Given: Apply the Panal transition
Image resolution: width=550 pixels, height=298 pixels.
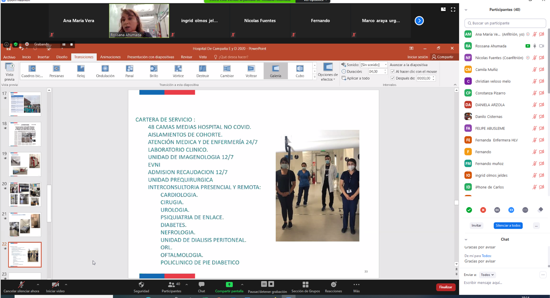Looking at the screenshot, I should point(129,71).
